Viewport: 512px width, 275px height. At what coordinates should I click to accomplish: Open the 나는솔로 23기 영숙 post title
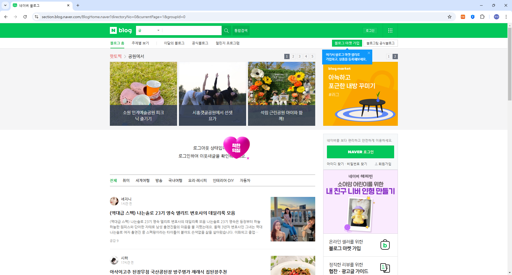pyautogui.click(x=173, y=213)
